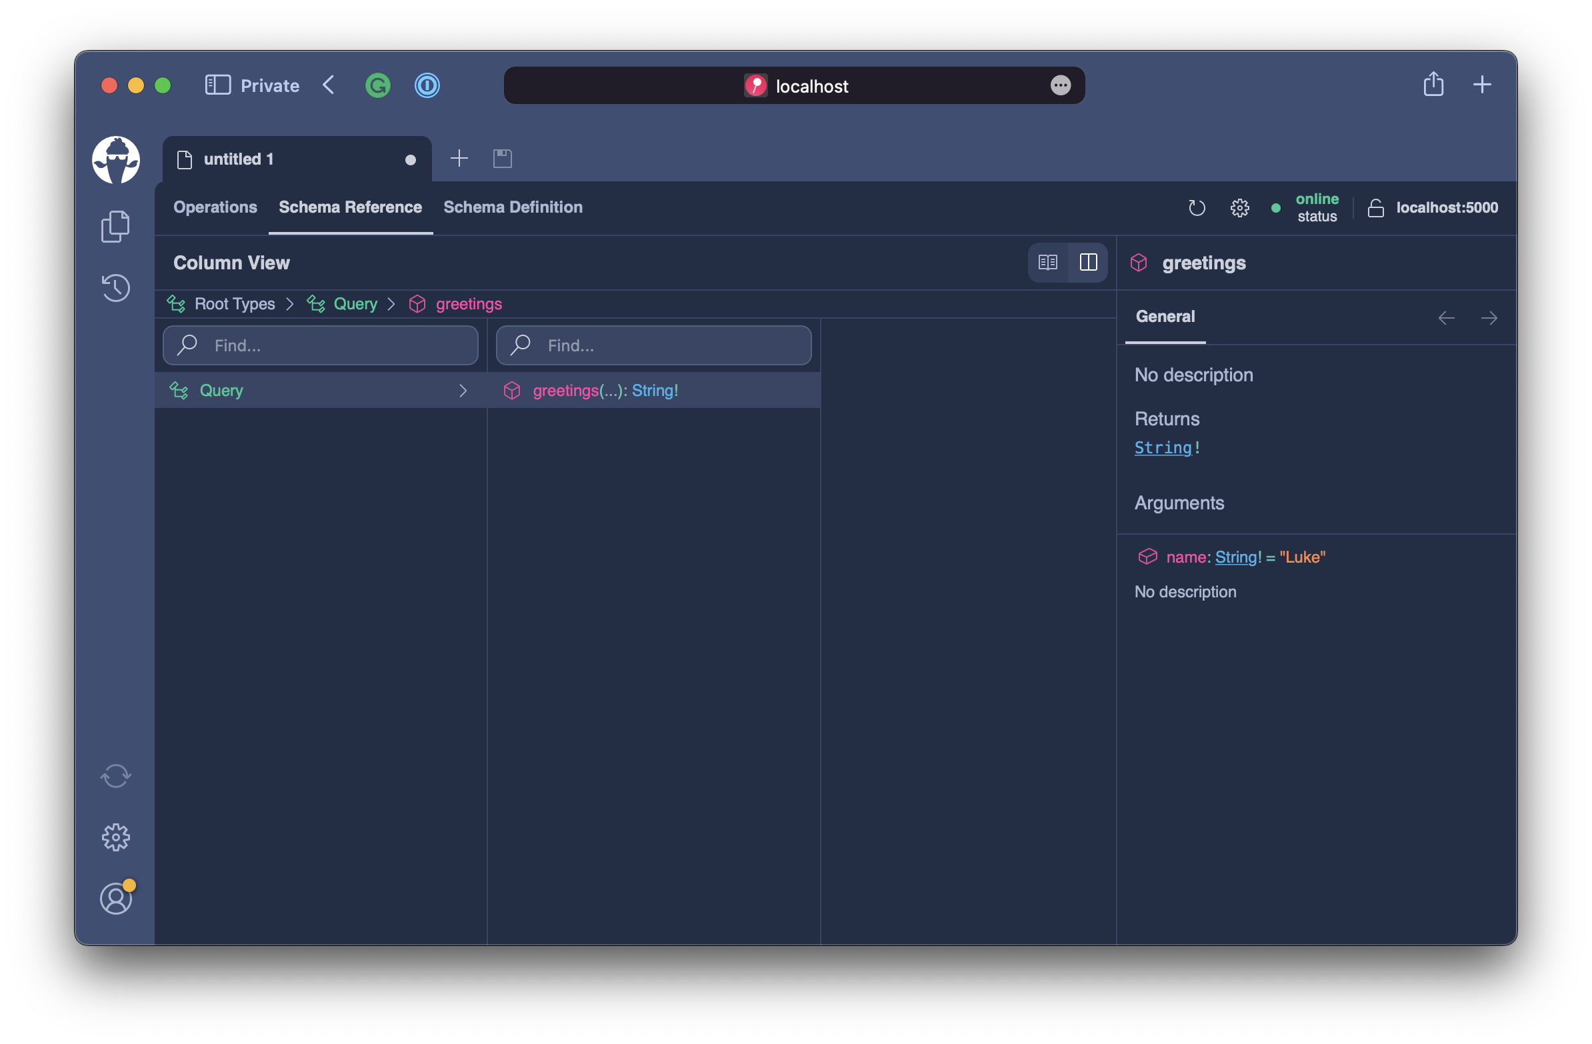
Task: Navigate forward using right arrow in detail panel
Action: (1489, 317)
